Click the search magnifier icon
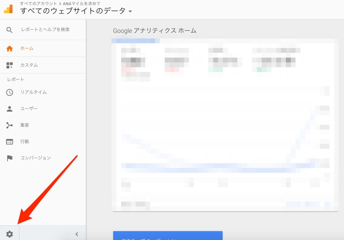This screenshot has height=240, width=344. [x=9, y=30]
